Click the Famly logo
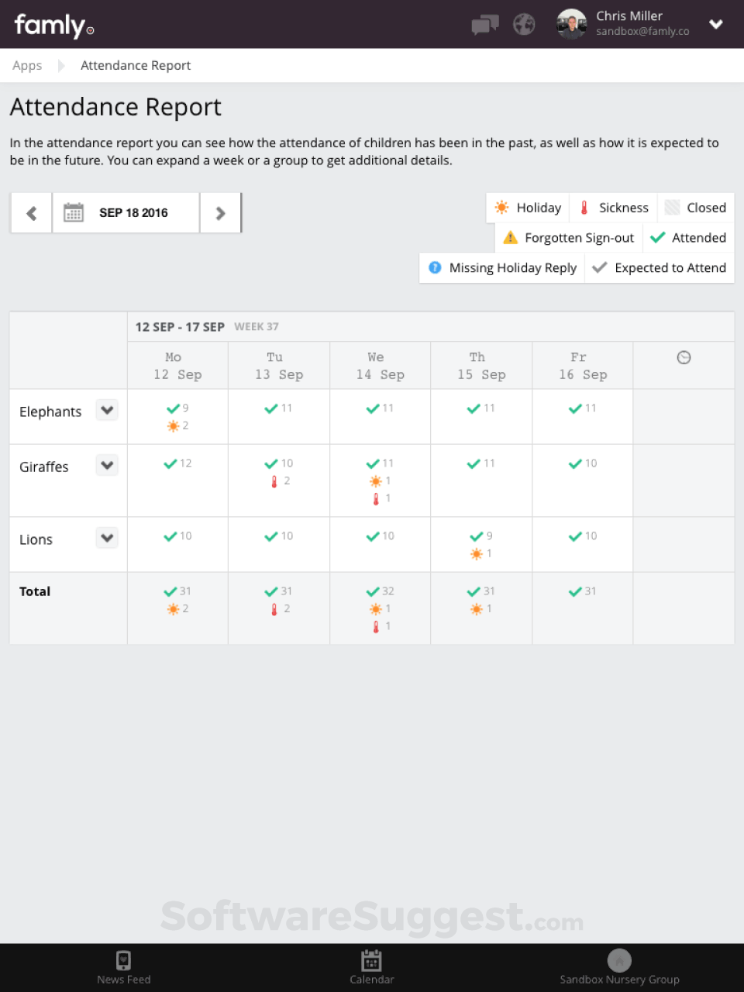 coord(54,26)
